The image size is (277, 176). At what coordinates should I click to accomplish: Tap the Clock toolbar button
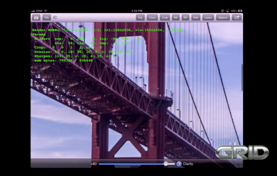152,17
